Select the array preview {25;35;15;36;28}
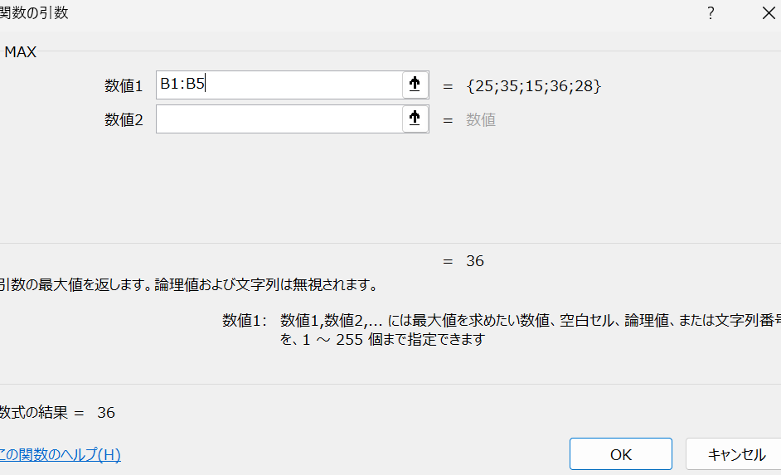 (x=533, y=85)
